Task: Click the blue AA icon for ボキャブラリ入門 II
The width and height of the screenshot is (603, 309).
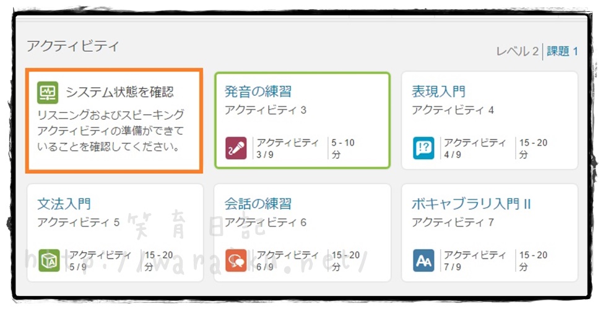Action: (423, 260)
